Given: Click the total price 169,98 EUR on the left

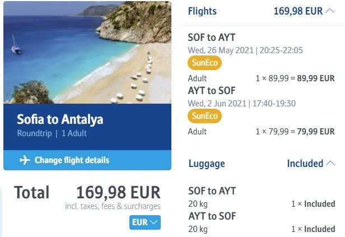Looking at the screenshot, I should (118, 192).
